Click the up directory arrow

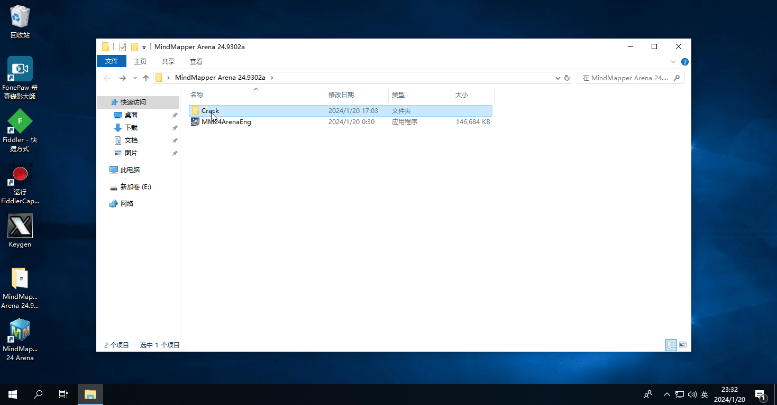(146, 78)
